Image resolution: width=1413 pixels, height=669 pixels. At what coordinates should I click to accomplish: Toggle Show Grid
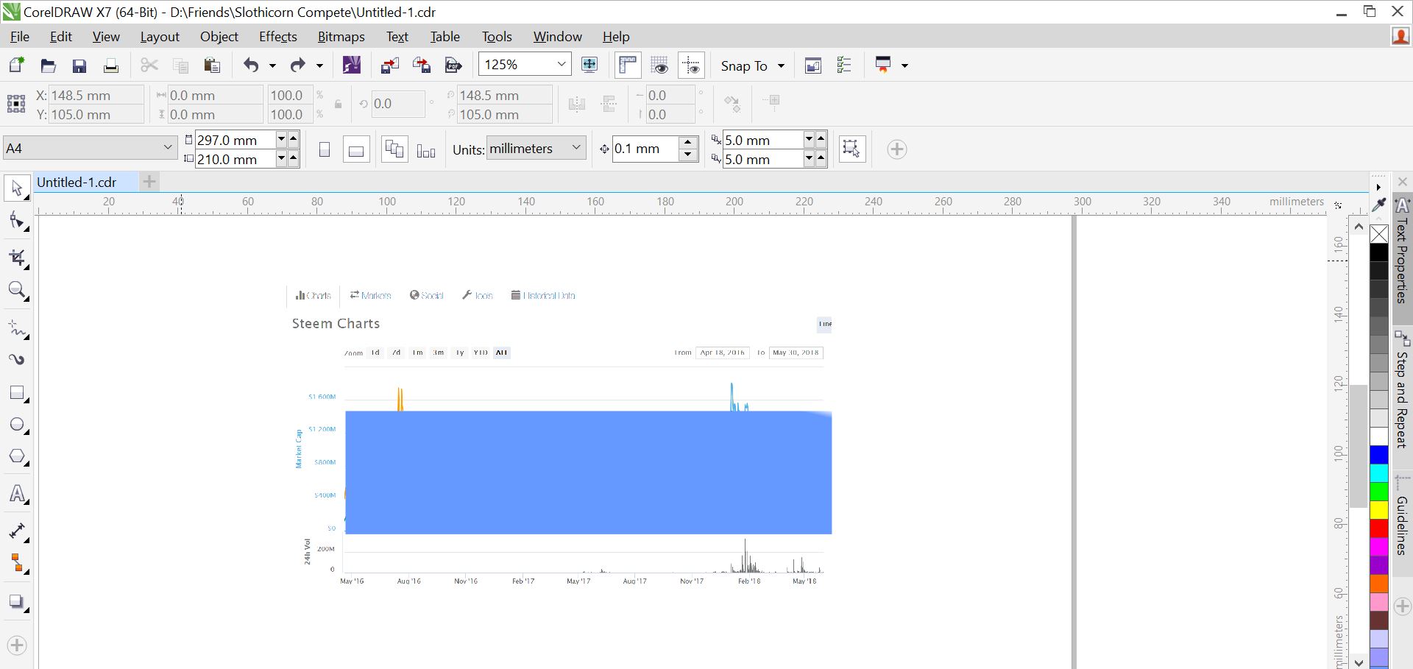click(659, 66)
